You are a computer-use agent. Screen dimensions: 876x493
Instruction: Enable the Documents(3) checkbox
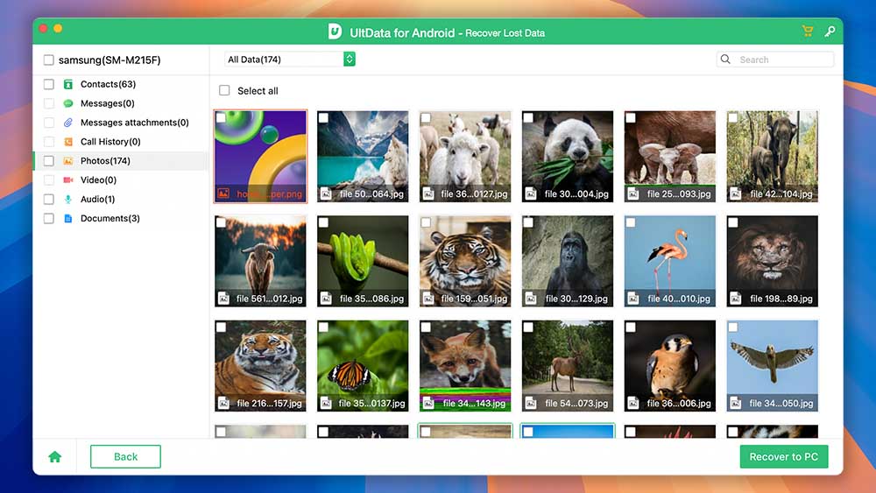[48, 218]
